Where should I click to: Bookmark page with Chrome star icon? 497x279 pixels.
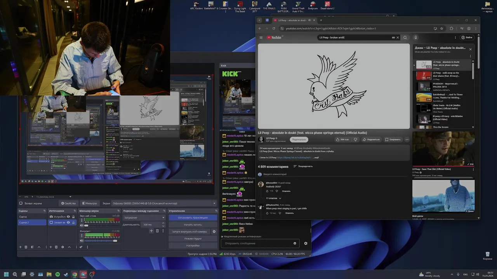click(442, 28)
